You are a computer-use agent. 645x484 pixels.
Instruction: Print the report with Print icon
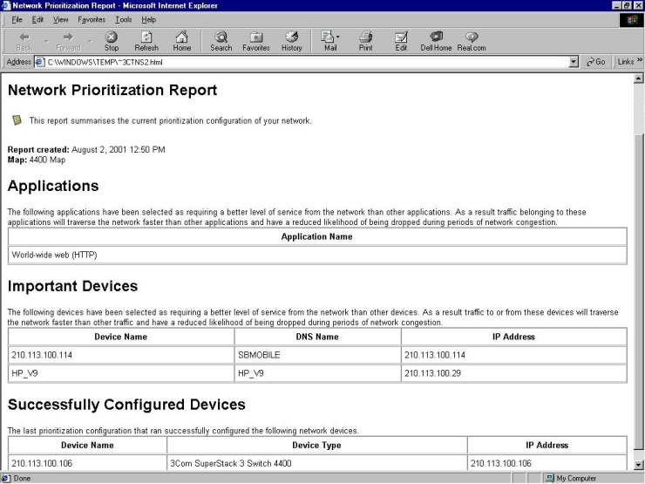(365, 38)
